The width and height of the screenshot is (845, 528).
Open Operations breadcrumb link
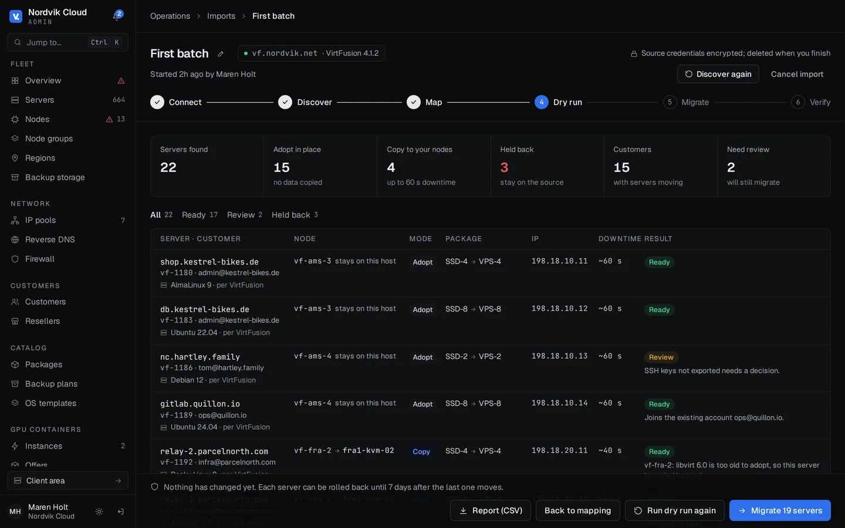pos(170,16)
